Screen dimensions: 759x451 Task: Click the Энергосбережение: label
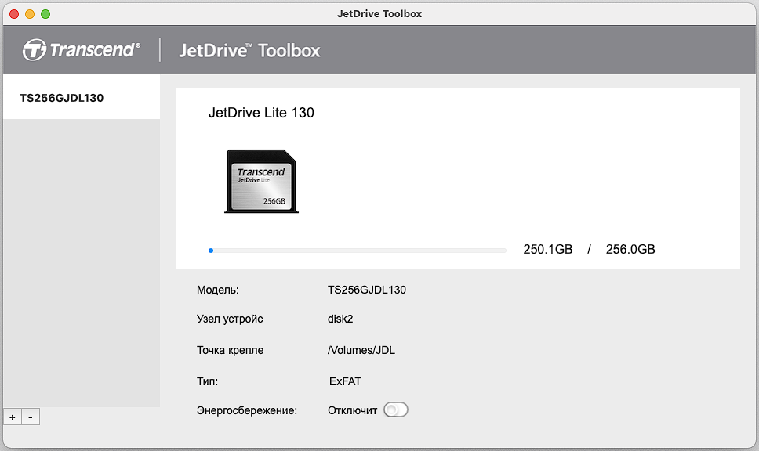click(x=247, y=410)
